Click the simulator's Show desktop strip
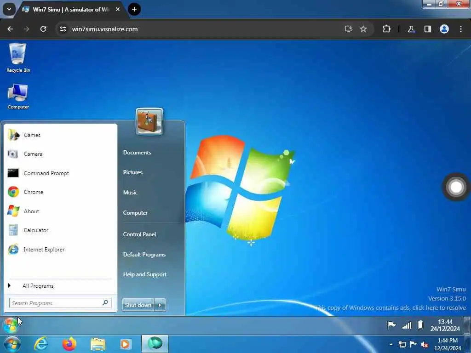 [468, 325]
